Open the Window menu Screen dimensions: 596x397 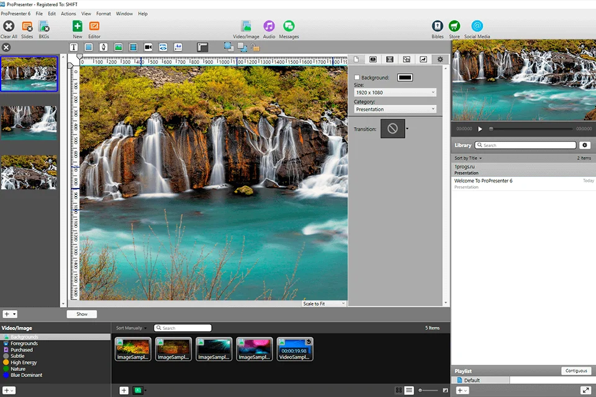coord(124,13)
